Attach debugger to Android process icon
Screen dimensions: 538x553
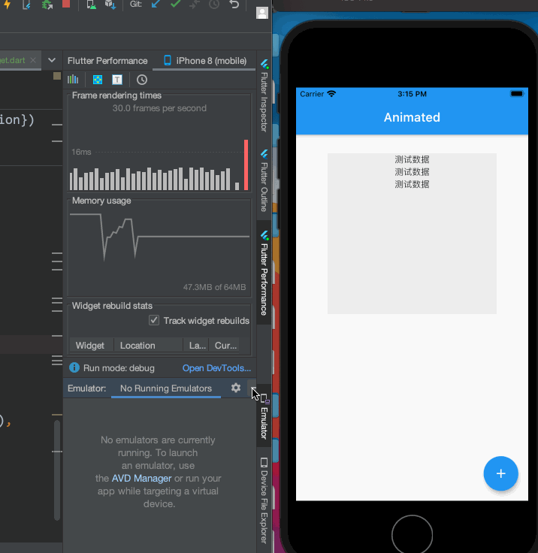(x=47, y=5)
